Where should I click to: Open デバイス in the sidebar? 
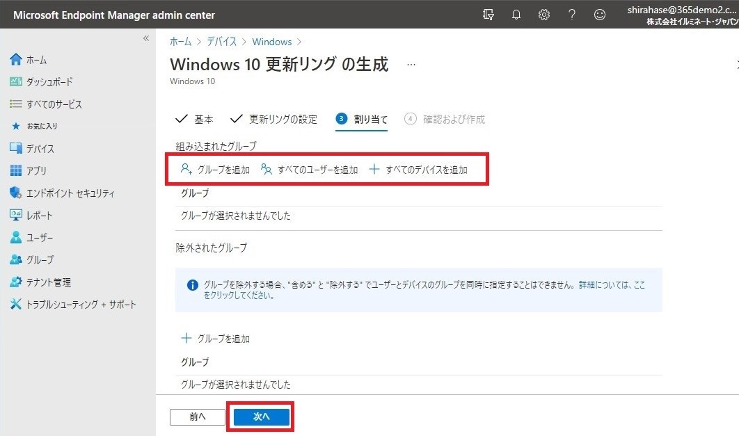[40, 149]
